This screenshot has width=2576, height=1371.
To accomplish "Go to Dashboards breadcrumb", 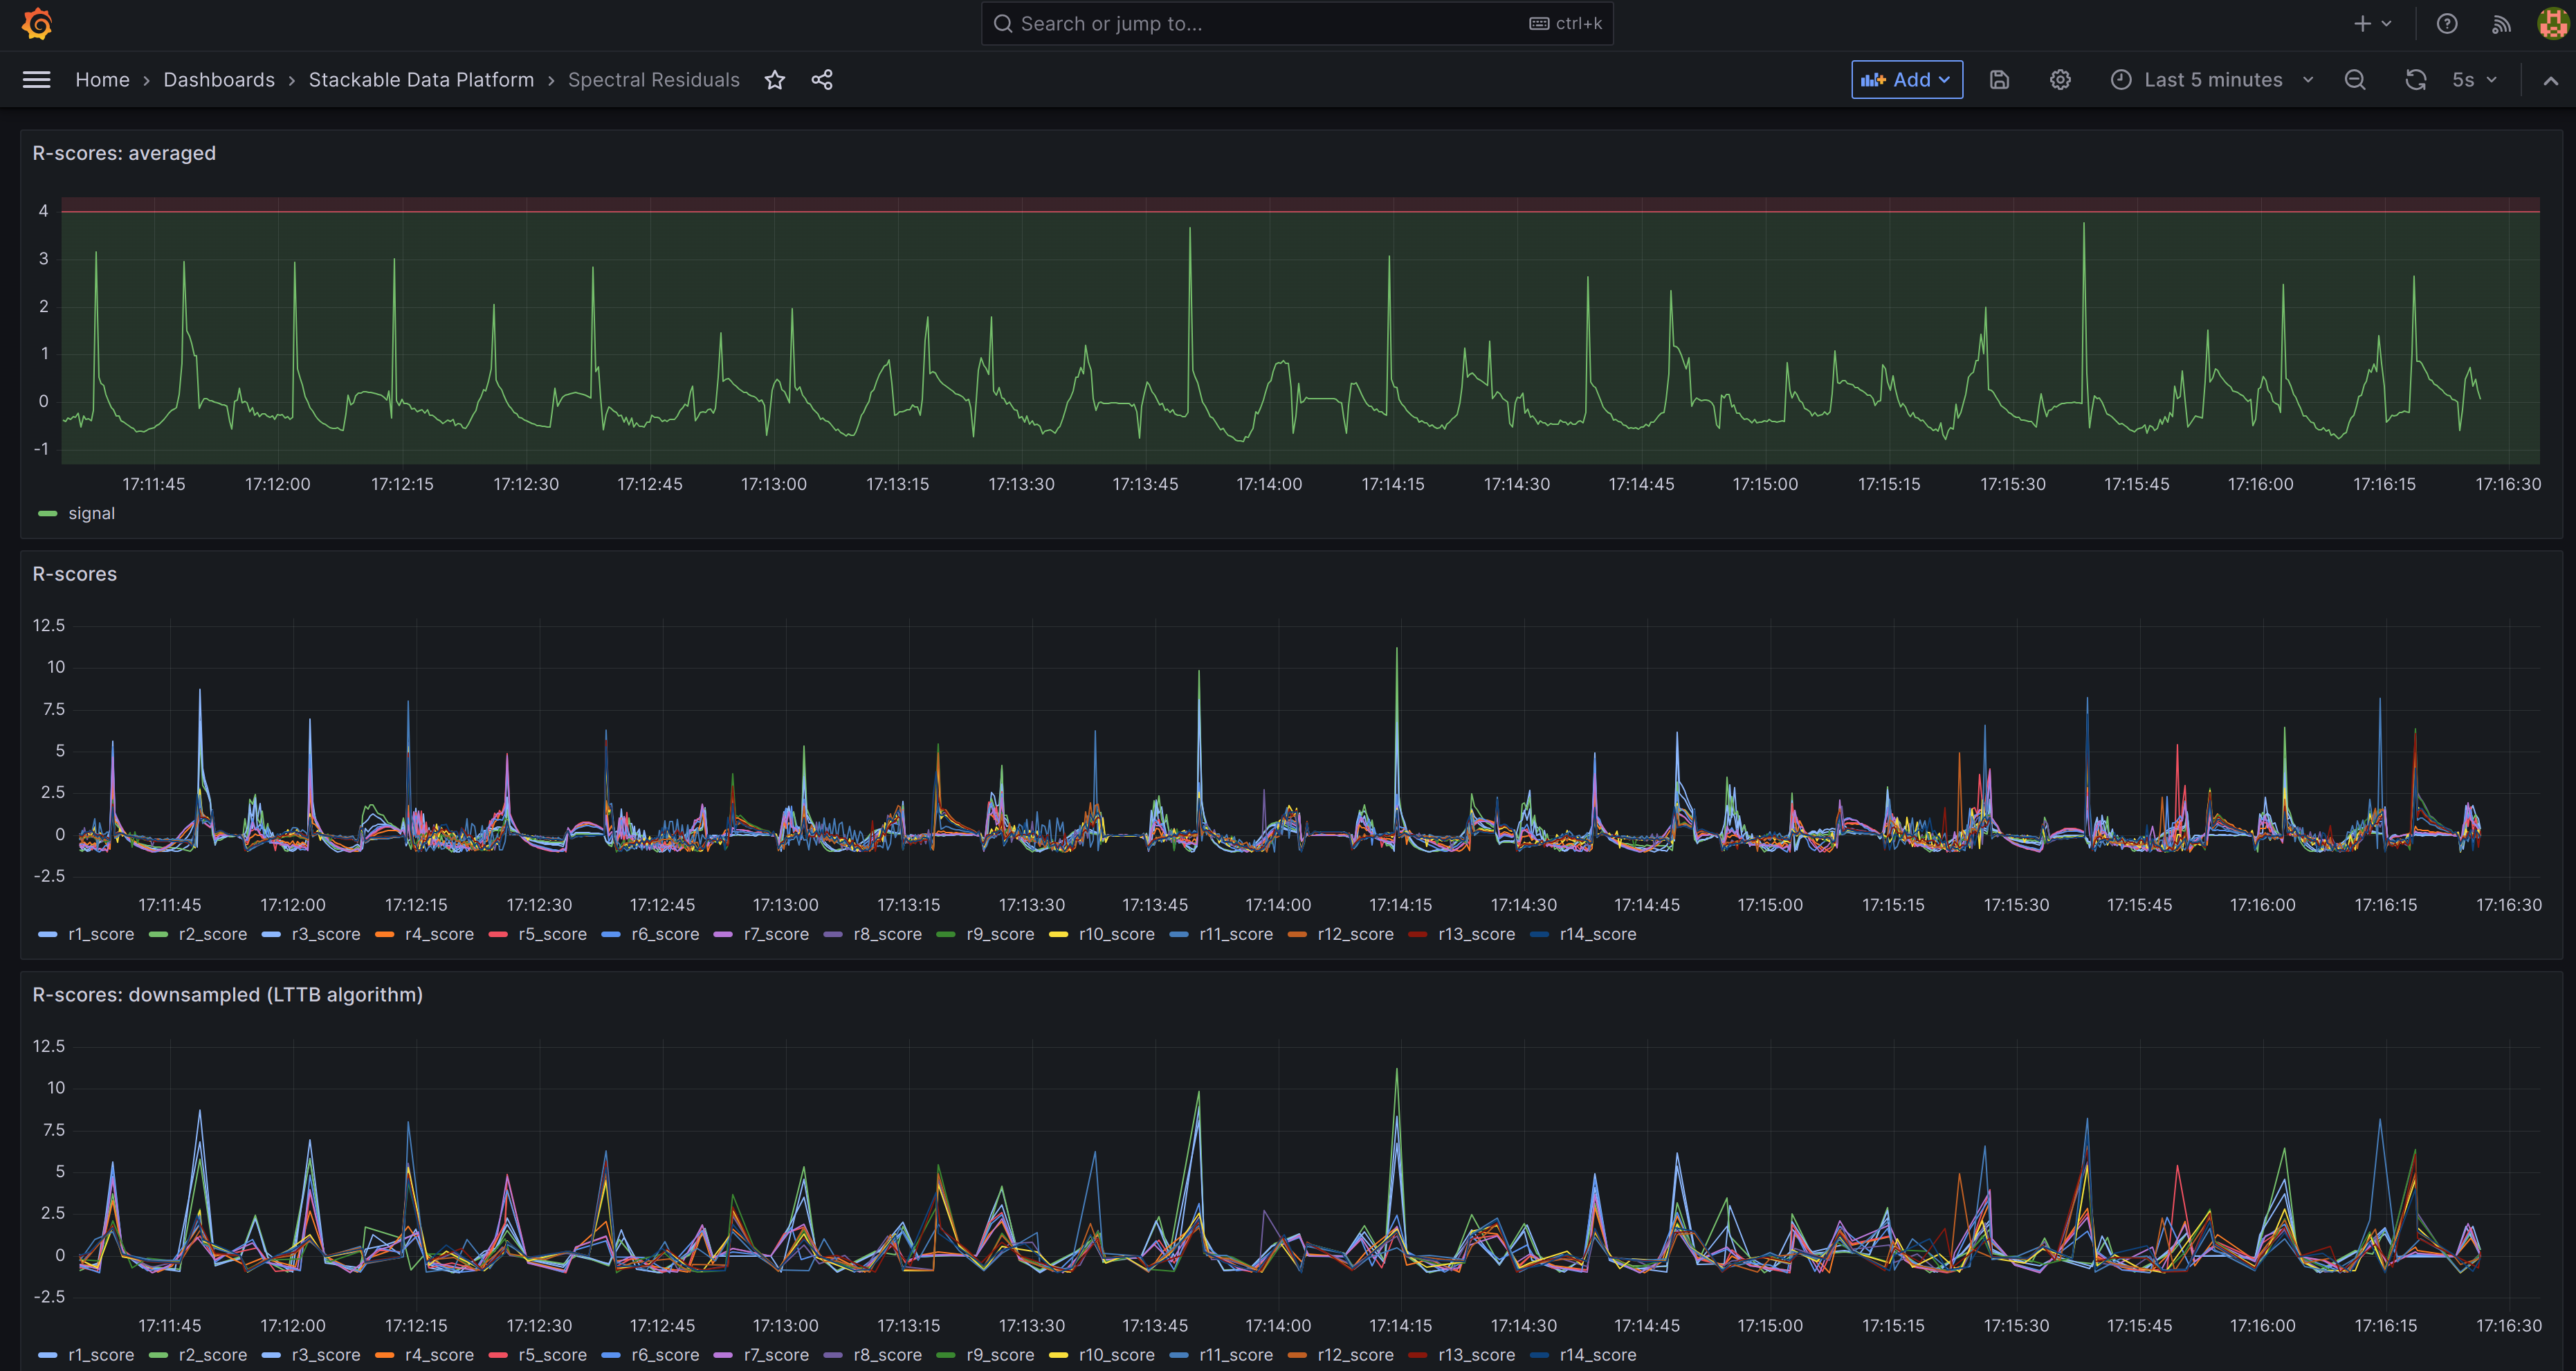I will pyautogui.click(x=219, y=80).
